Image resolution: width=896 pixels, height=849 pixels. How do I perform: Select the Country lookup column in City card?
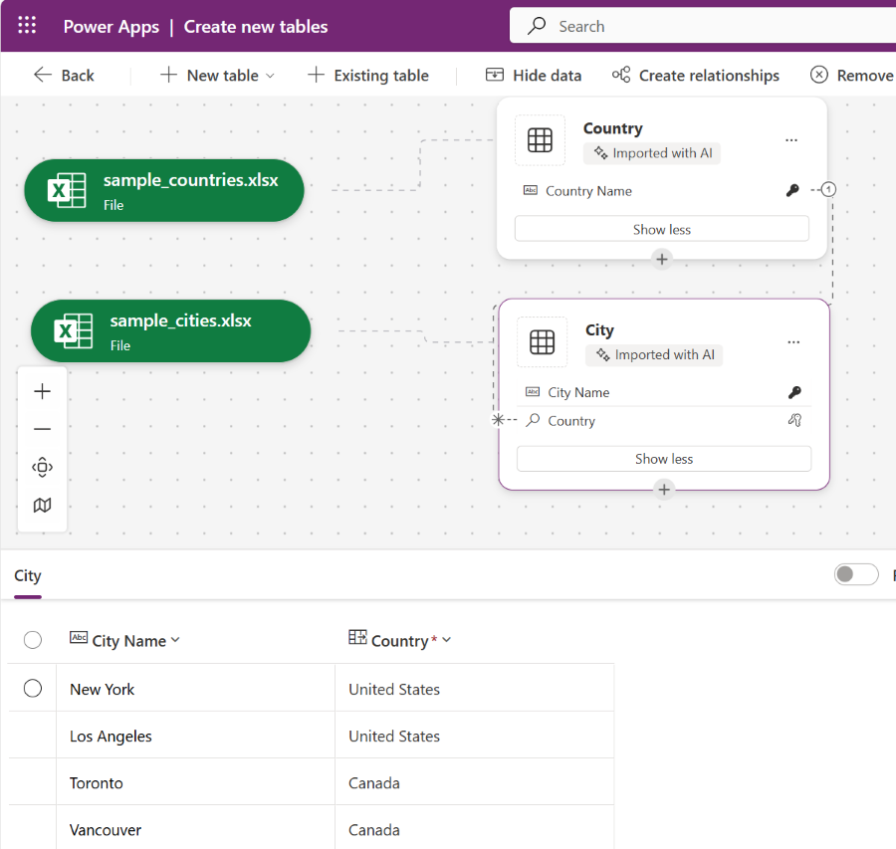pyautogui.click(x=664, y=421)
